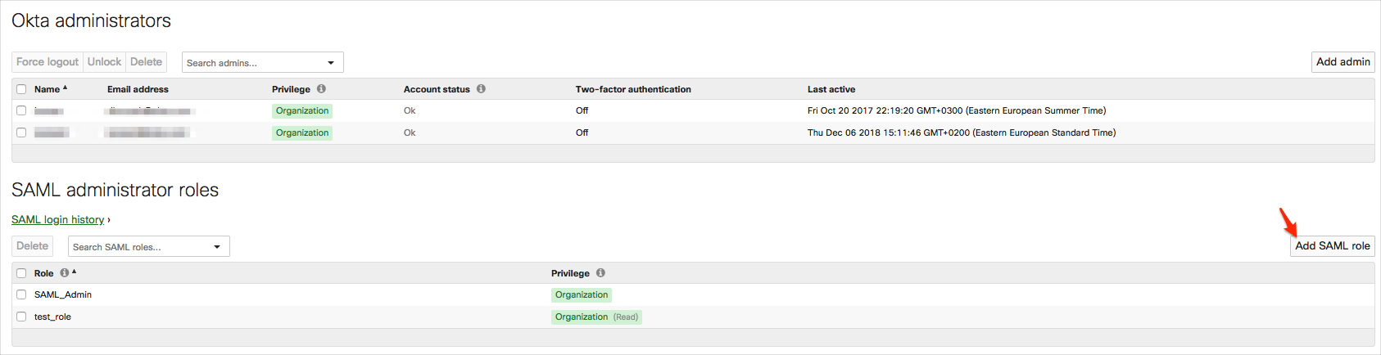Click the Role column info icon
1381x355 pixels.
click(64, 273)
